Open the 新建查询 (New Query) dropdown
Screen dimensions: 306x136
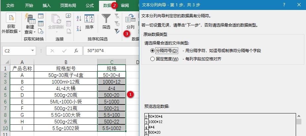click(x=30, y=24)
